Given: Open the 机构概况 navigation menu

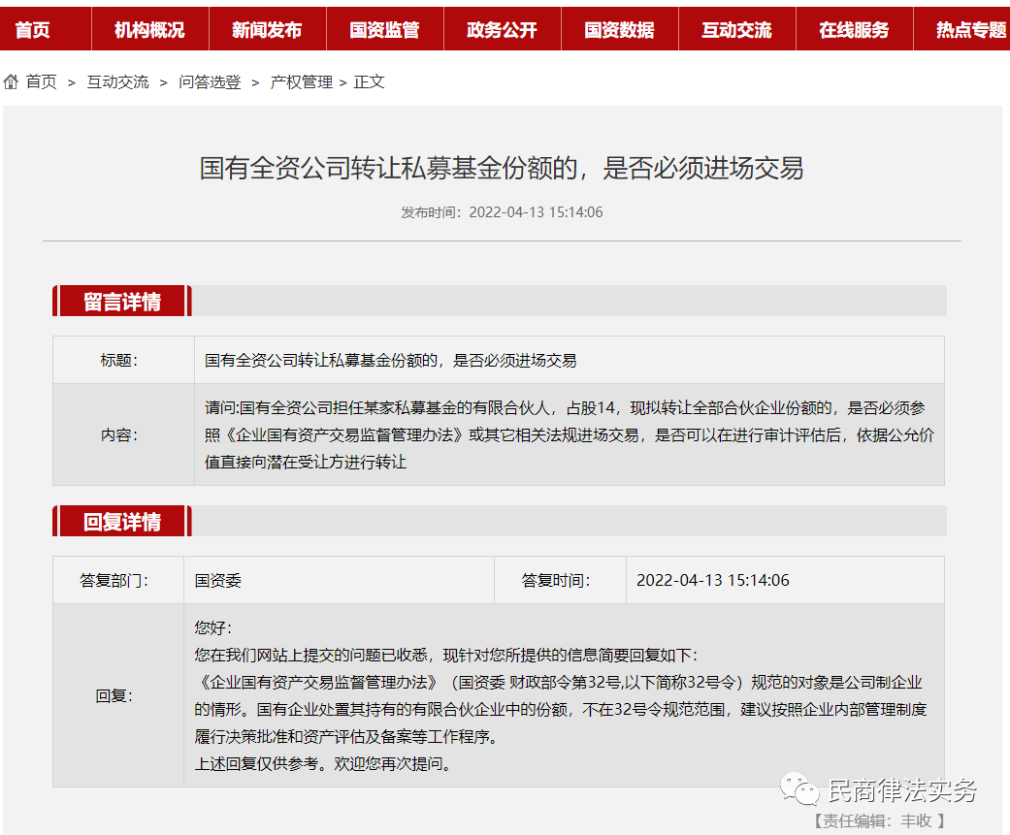Looking at the screenshot, I should pyautogui.click(x=149, y=29).
